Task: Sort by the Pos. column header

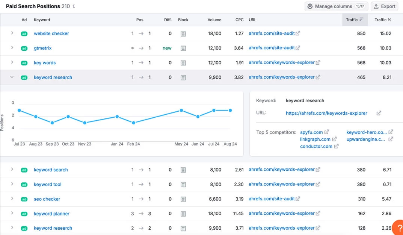Action: [x=140, y=20]
